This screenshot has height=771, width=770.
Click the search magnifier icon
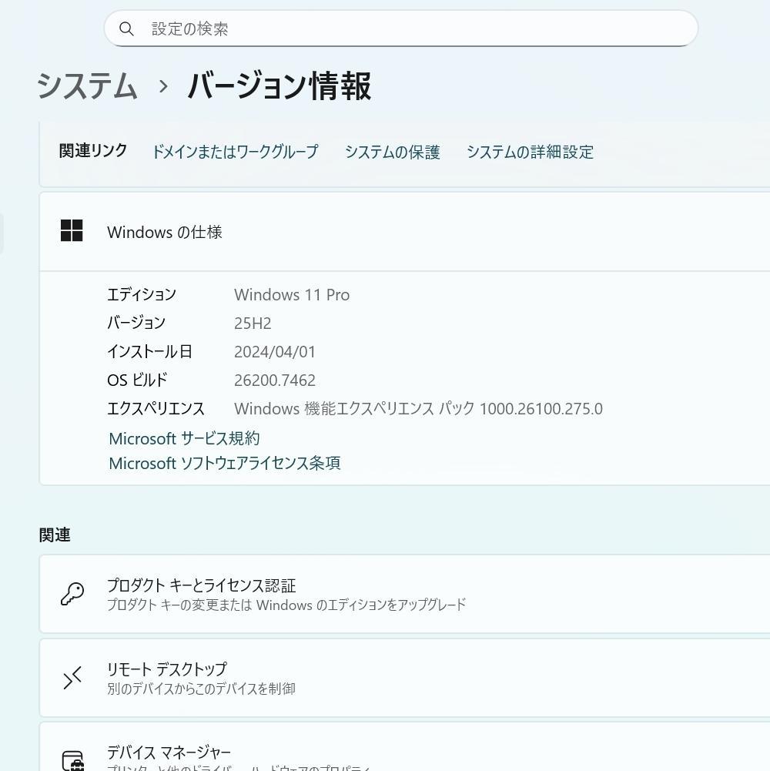pyautogui.click(x=127, y=28)
